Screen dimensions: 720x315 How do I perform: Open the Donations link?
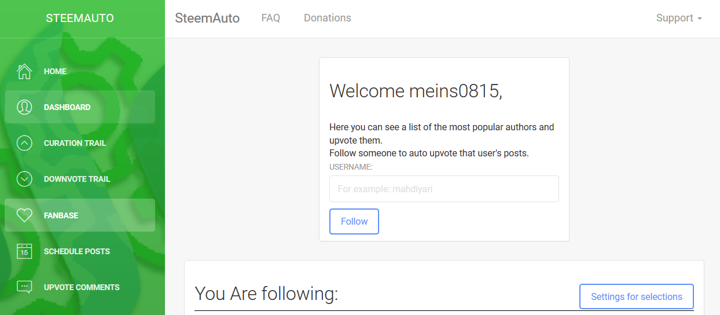pyautogui.click(x=328, y=18)
